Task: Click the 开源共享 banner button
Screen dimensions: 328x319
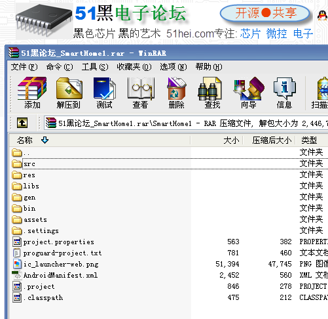Action: 265,13
